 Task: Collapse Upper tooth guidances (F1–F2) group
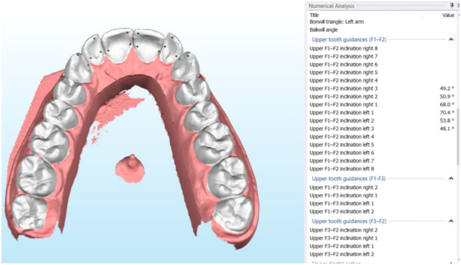point(451,39)
